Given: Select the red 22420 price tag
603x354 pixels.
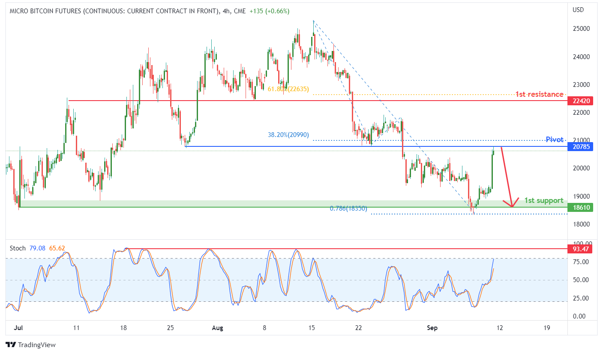Looking at the screenshot, I should [580, 101].
